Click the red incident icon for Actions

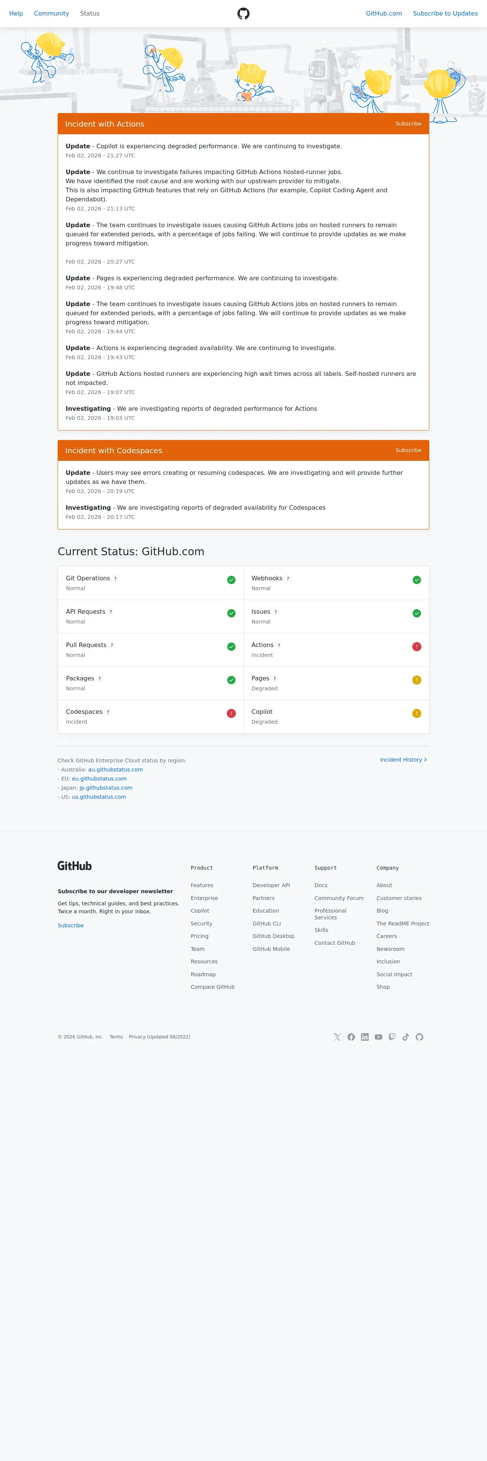417,647
